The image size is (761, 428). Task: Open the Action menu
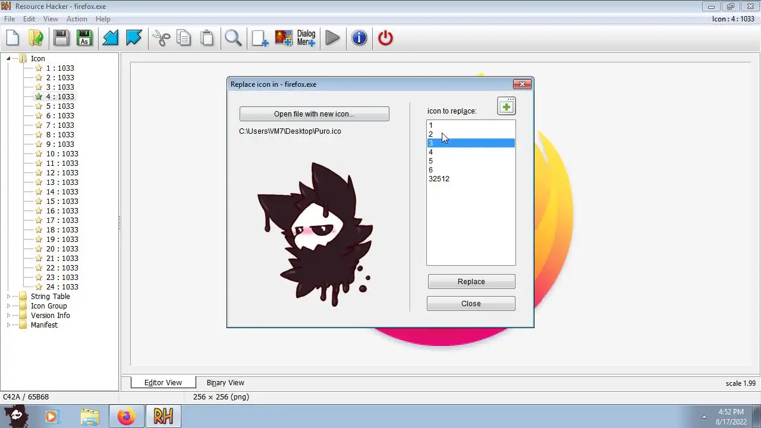[x=77, y=19]
